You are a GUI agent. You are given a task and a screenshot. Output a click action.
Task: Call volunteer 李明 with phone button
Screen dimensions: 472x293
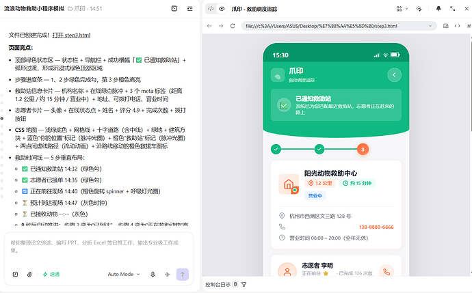pyautogui.click(x=386, y=270)
